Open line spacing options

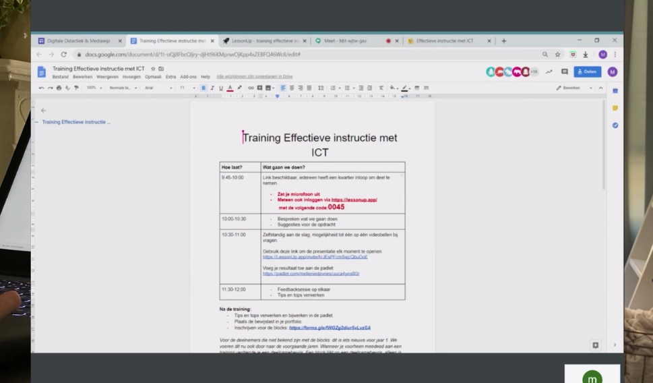click(x=321, y=88)
